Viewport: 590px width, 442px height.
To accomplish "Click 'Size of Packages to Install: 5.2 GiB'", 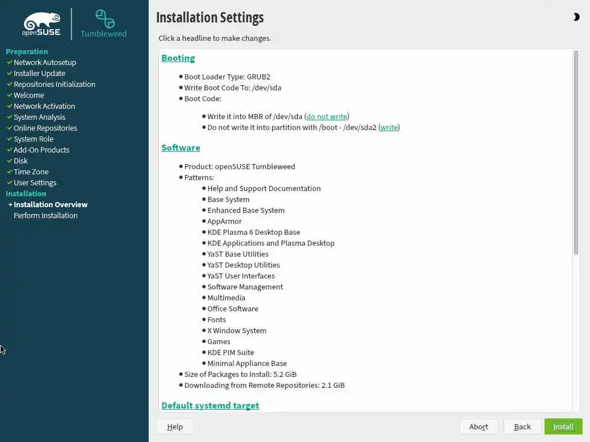I will pos(240,374).
